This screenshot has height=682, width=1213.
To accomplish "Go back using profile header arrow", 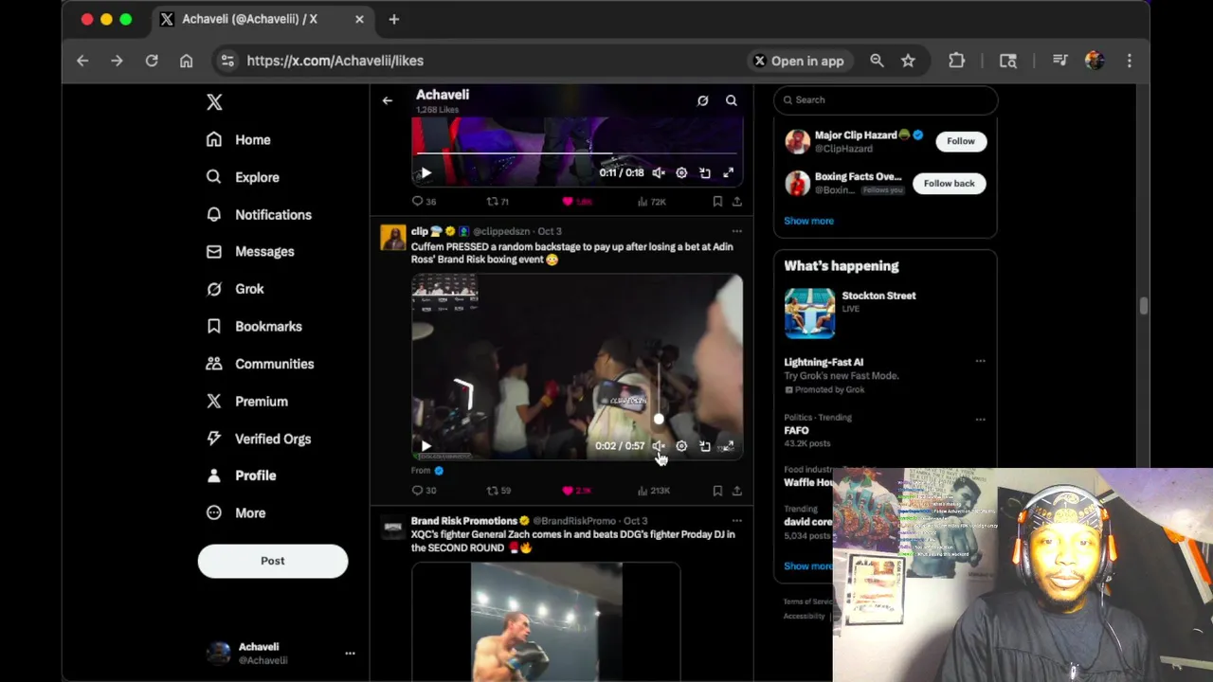I will (388, 100).
